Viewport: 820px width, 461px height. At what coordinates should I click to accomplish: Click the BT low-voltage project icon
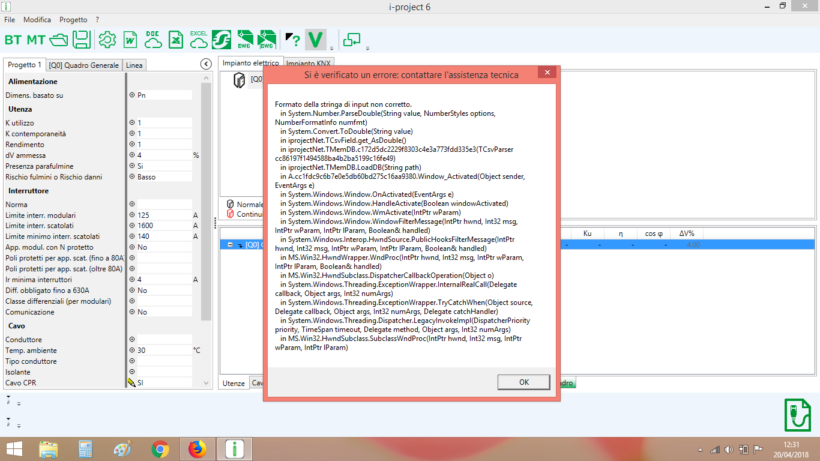click(13, 40)
